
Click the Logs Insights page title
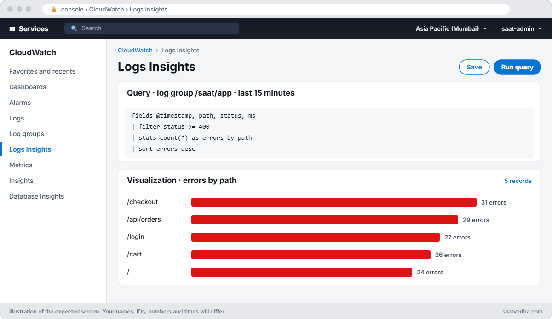click(156, 67)
